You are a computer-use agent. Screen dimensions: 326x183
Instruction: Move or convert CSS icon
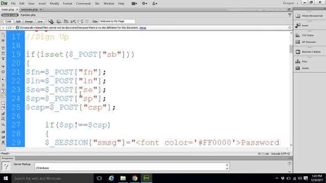[3, 125]
